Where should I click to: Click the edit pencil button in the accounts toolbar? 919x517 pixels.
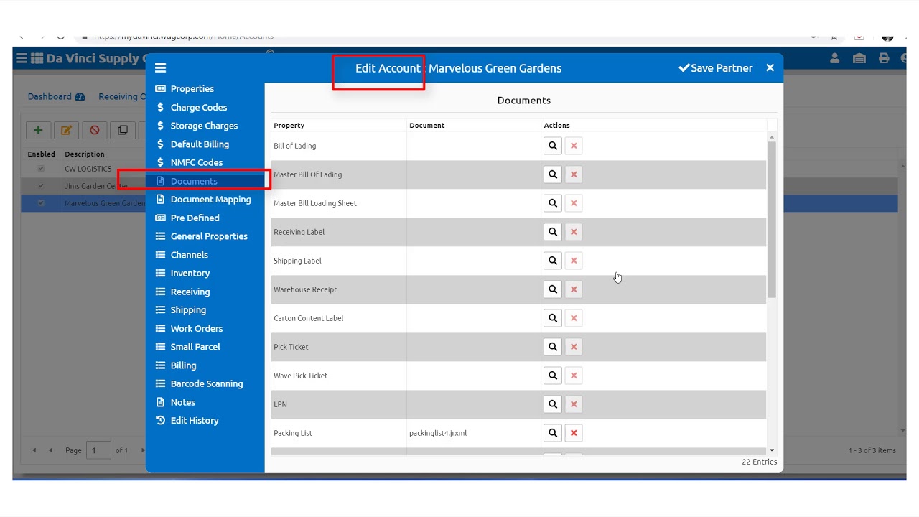pos(66,130)
